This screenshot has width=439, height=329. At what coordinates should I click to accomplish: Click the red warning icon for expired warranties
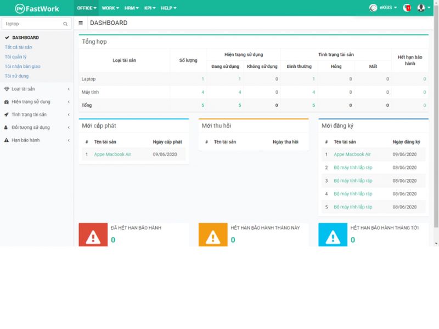[x=93, y=237]
